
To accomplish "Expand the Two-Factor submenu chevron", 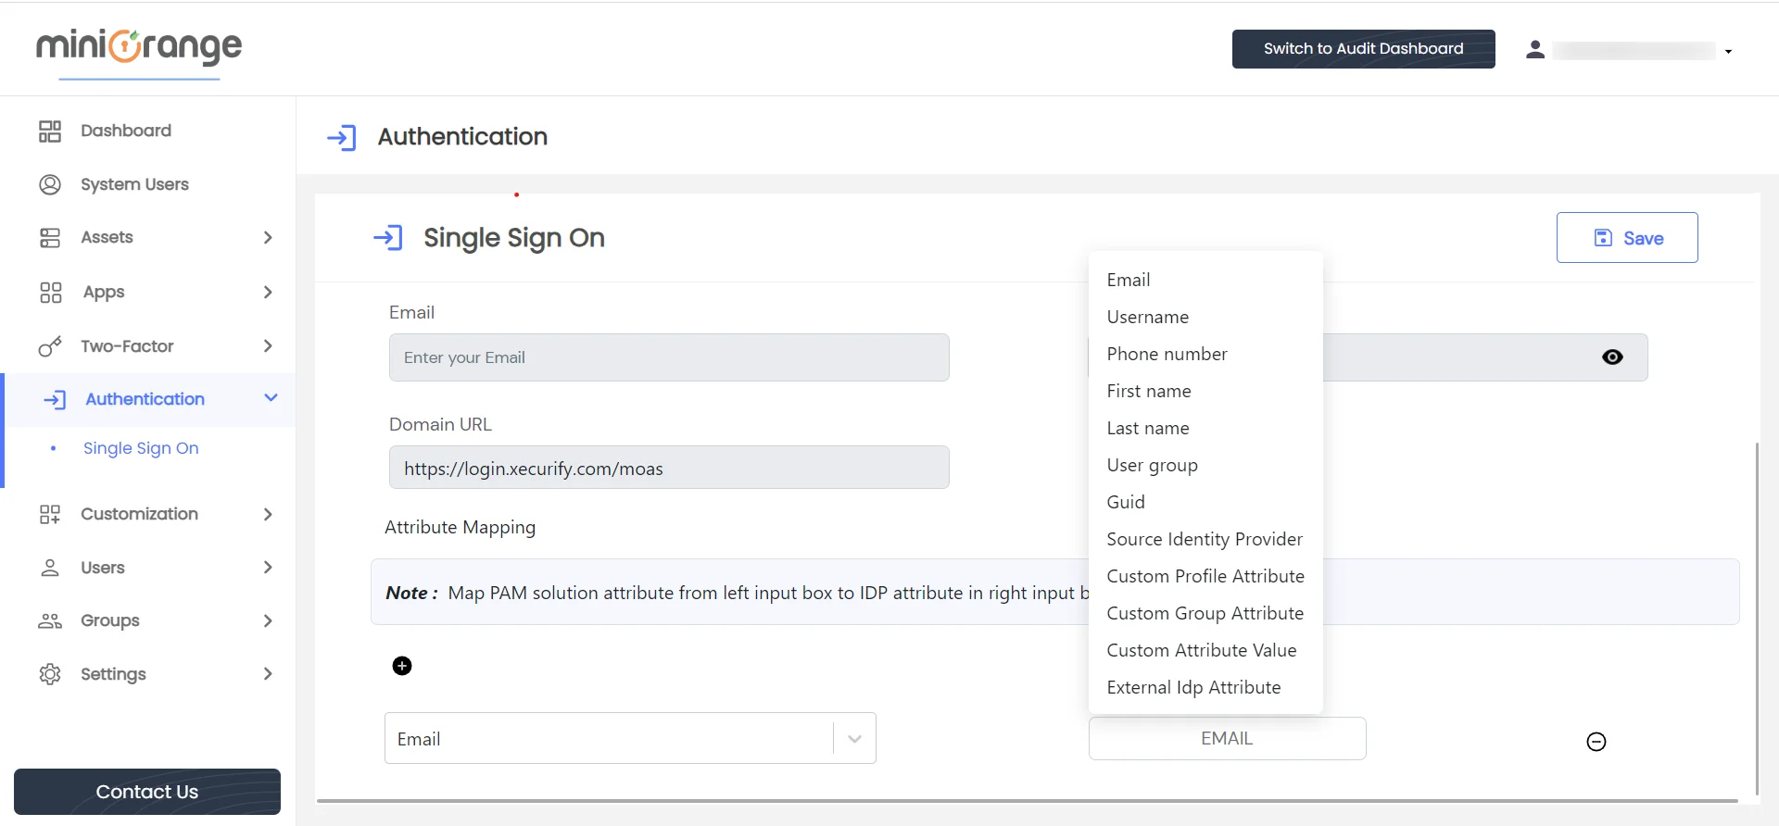I will click(268, 346).
